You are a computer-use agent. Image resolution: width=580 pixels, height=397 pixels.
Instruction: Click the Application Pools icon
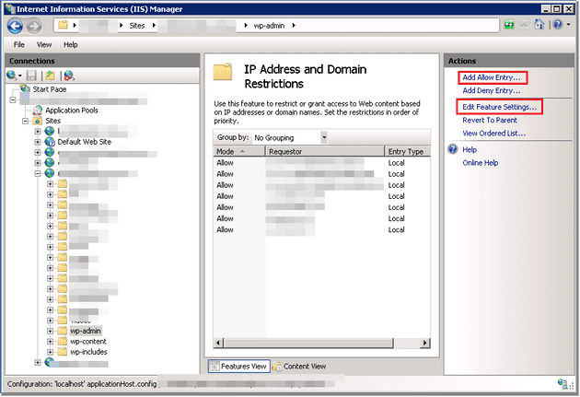pyautogui.click(x=38, y=110)
